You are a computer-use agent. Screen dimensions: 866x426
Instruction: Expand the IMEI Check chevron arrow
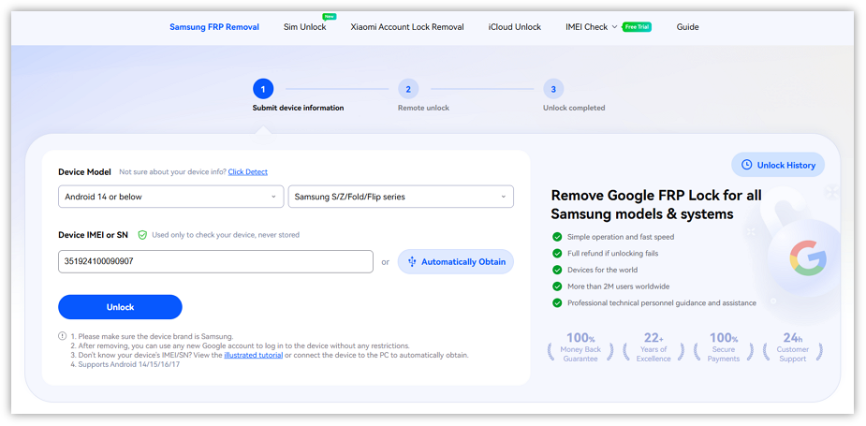point(615,27)
